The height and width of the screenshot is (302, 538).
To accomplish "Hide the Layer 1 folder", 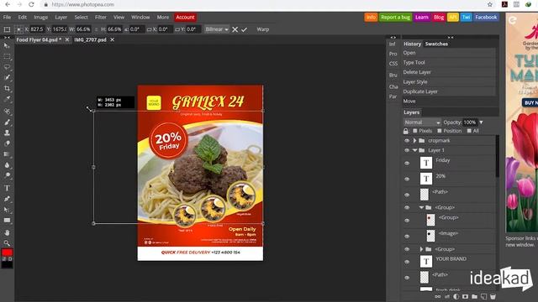I will click(x=407, y=150).
